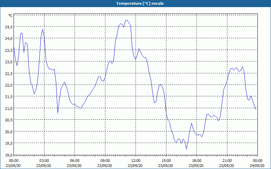Screen dimensions: 271x169
Task: Select the 24,0 y-axis value
Action: click(x=9, y=38)
